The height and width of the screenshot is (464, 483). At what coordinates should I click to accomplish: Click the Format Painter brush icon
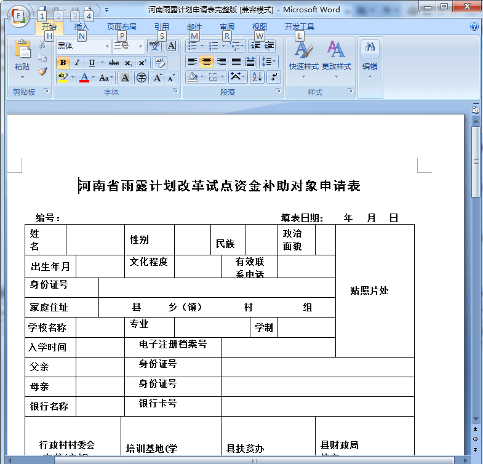[42, 71]
